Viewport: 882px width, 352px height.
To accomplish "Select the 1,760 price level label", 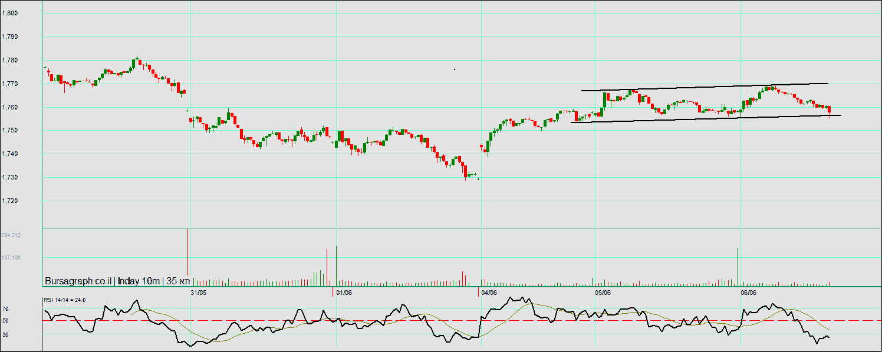I will 10,107.
